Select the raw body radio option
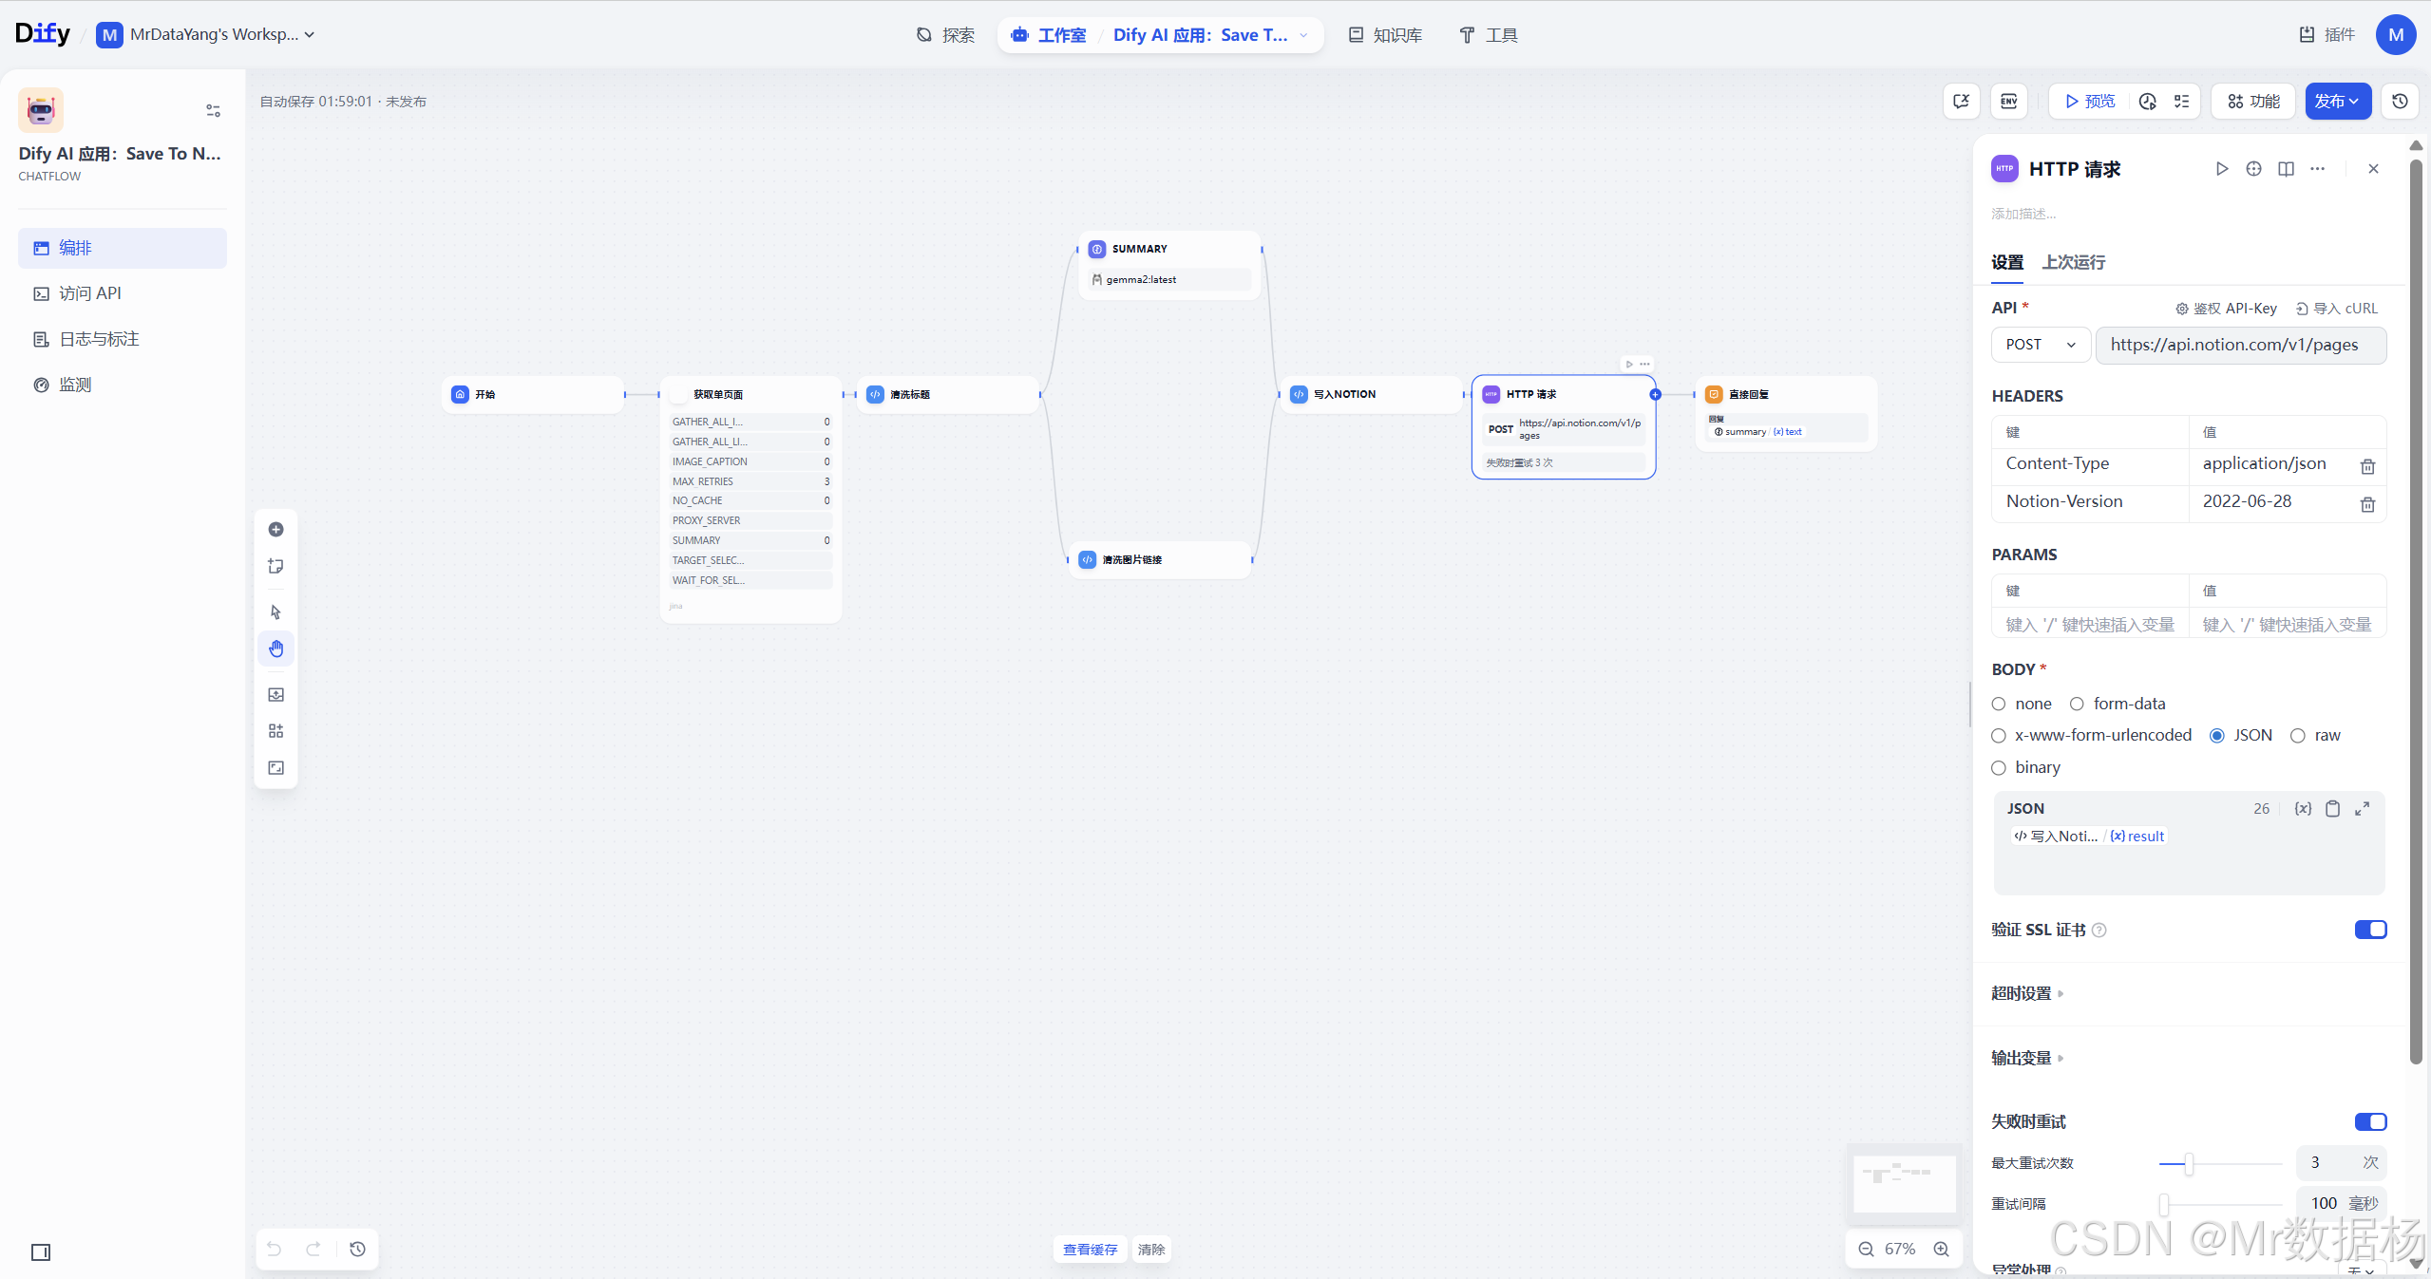The height and width of the screenshot is (1279, 2431). click(2298, 736)
